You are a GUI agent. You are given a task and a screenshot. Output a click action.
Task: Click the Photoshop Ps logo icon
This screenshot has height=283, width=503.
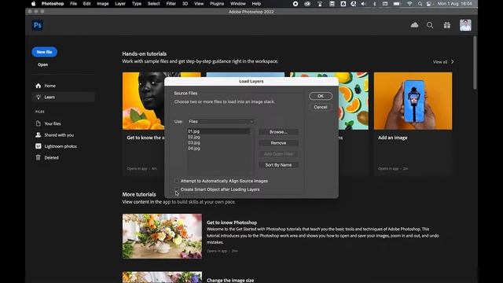click(38, 25)
